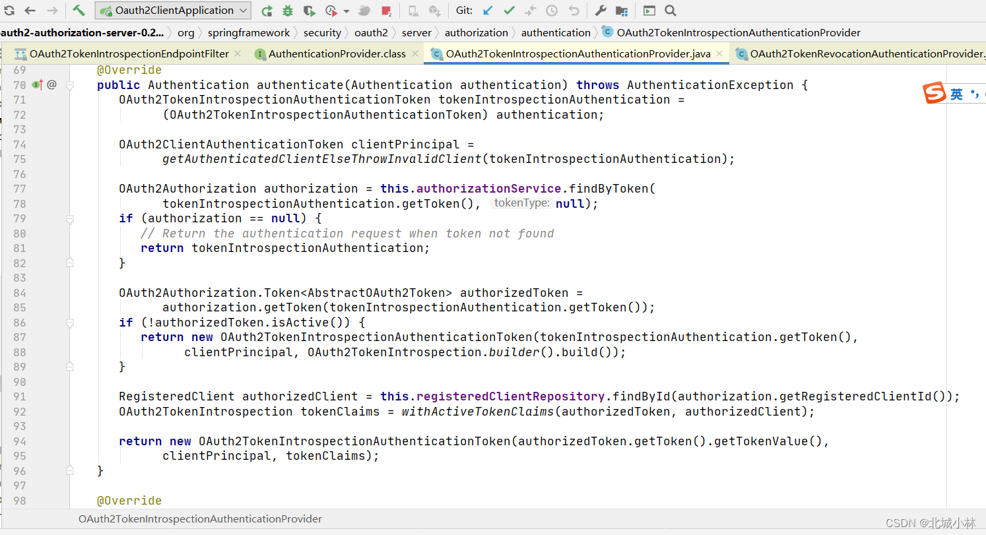The width and height of the screenshot is (986, 535).
Task: Click the 'springframework' breadcrumb
Action: coord(249,33)
